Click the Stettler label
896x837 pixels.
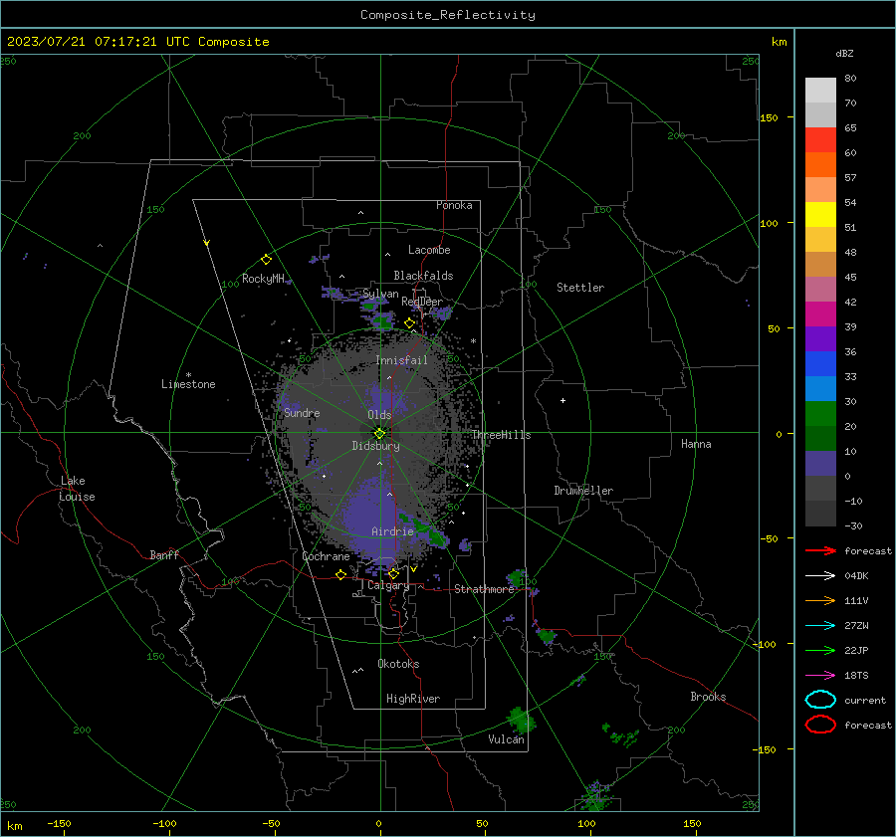[x=580, y=288]
